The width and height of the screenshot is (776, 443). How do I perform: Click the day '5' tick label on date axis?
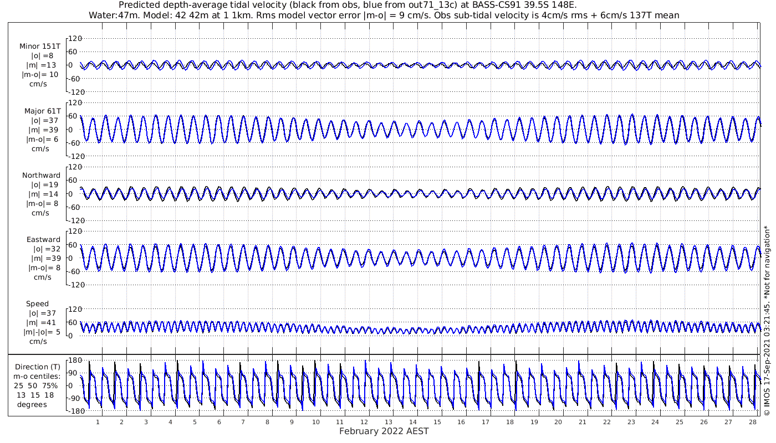pos(195,422)
